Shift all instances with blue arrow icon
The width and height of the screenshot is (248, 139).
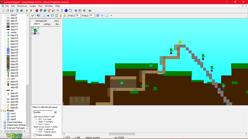pyautogui.click(x=48, y=16)
